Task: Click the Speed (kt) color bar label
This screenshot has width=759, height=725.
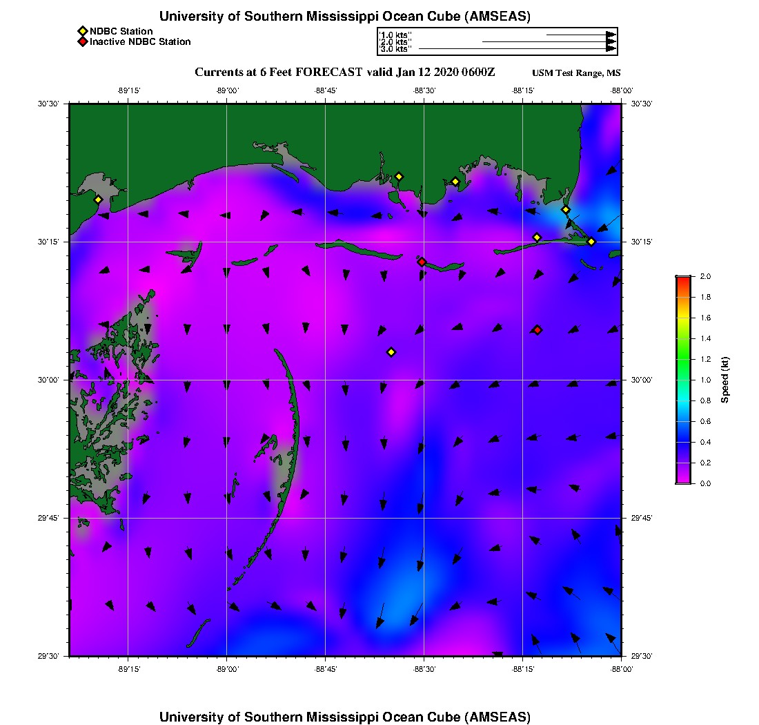Action: coord(725,380)
